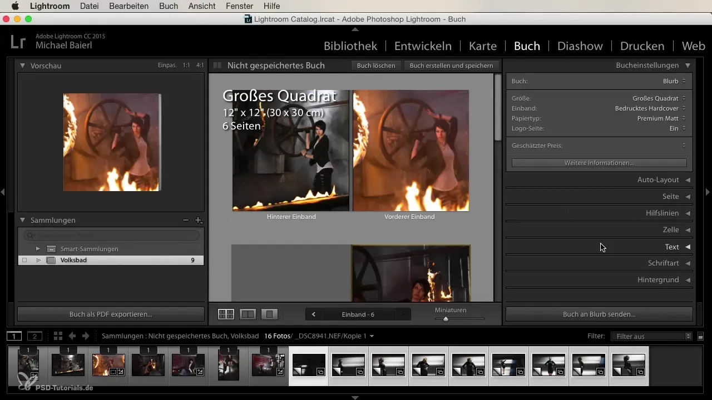Hide the right panel group arrow
Image resolution: width=712 pixels, height=400 pixels.
(708, 192)
